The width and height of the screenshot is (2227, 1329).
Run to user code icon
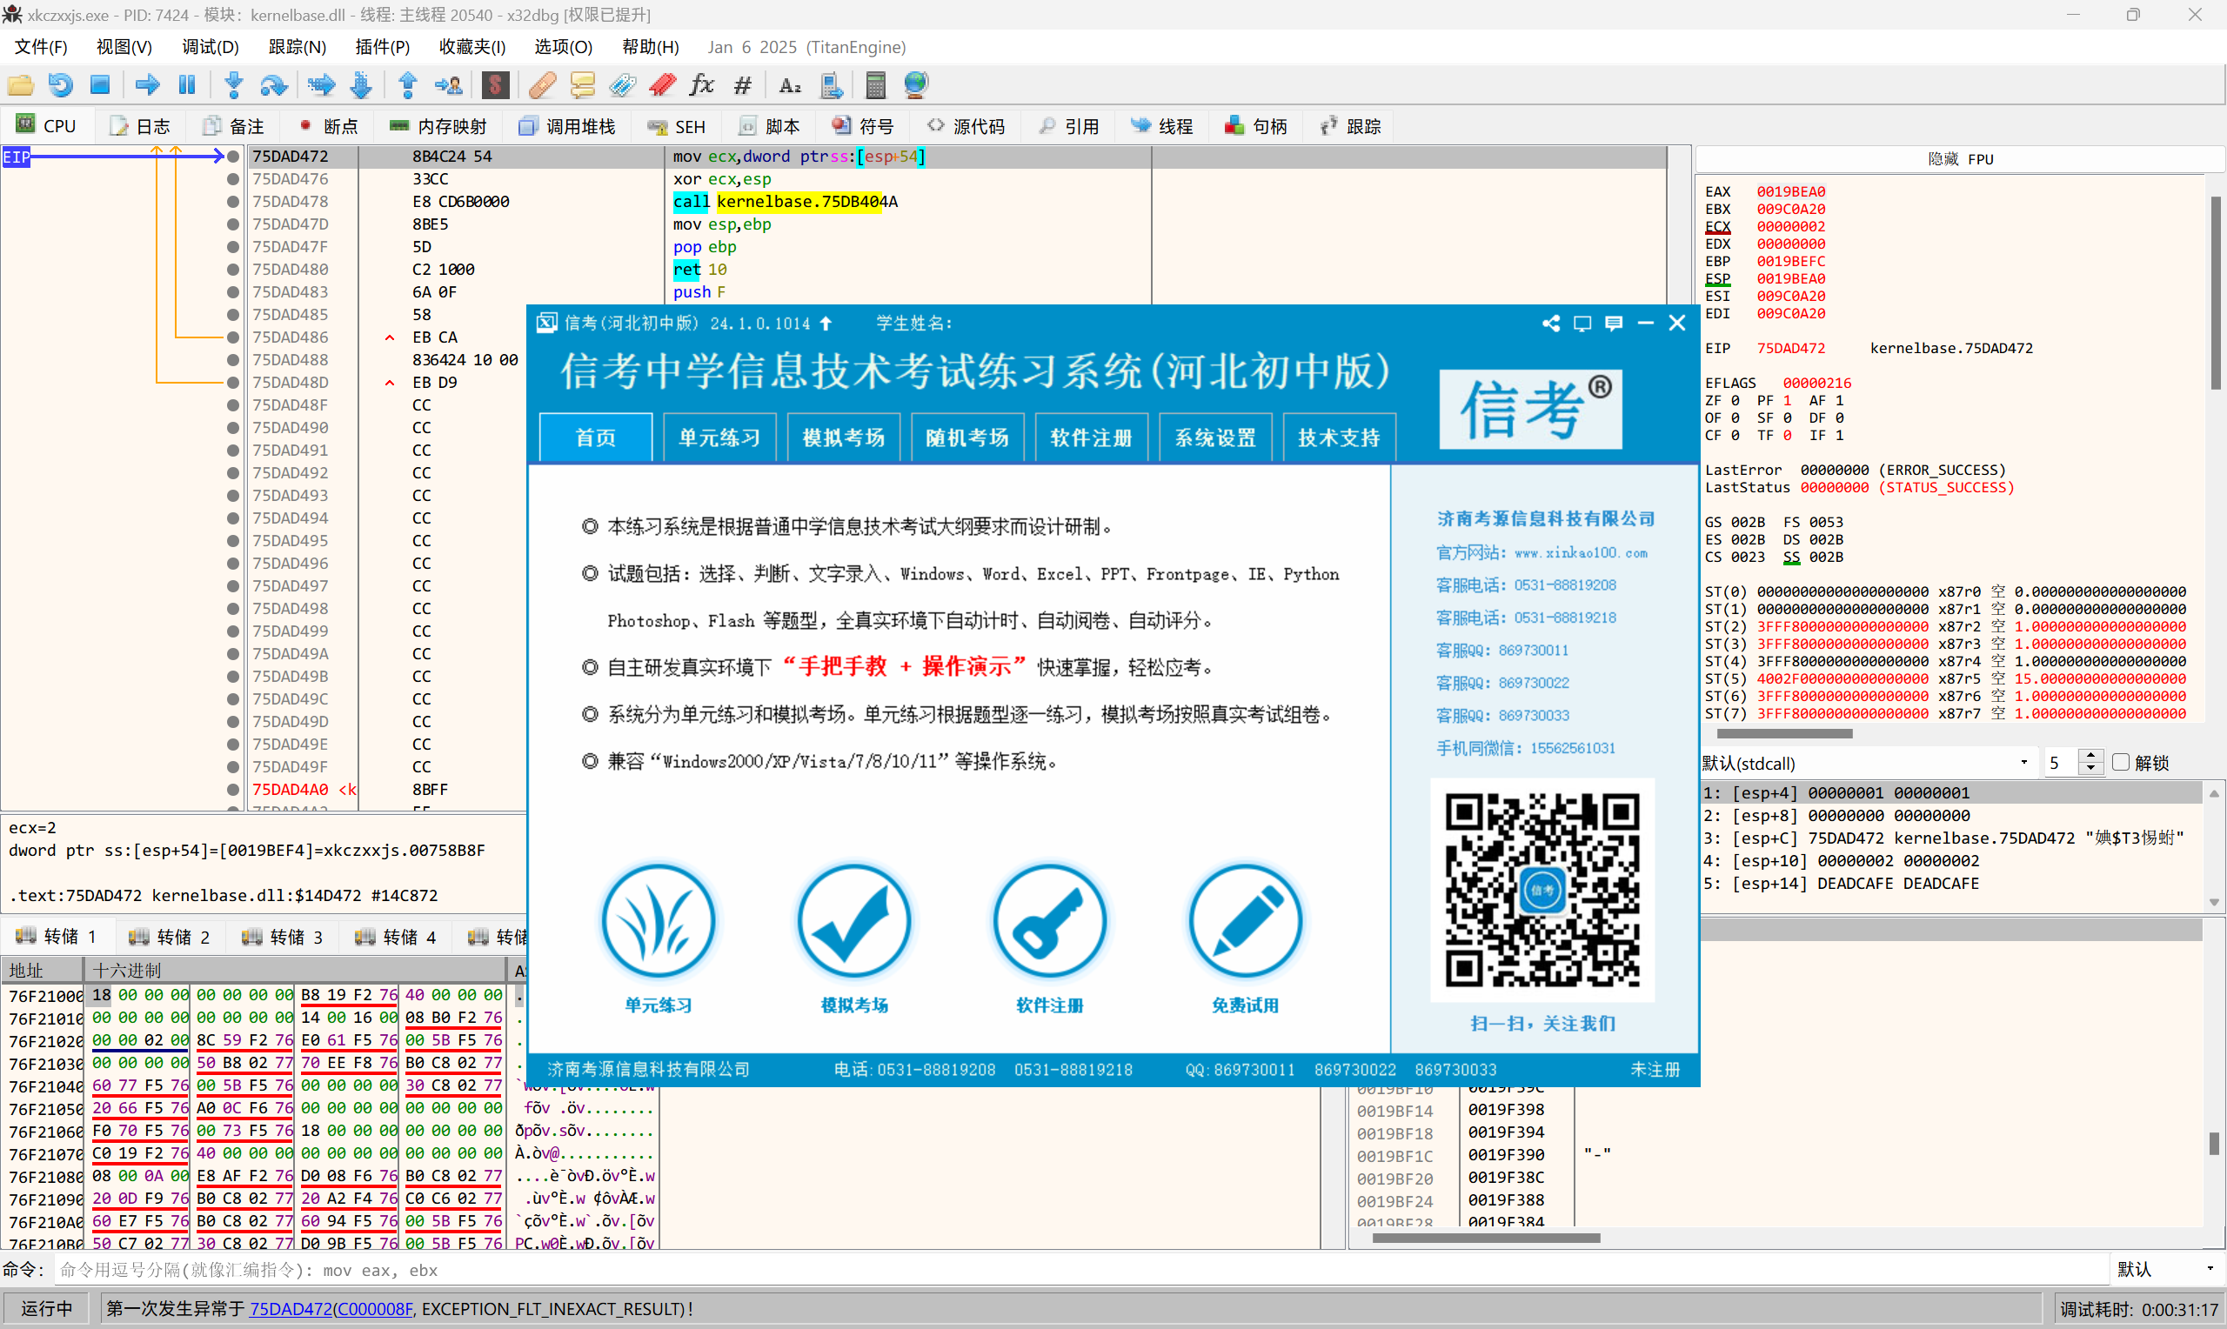point(448,85)
